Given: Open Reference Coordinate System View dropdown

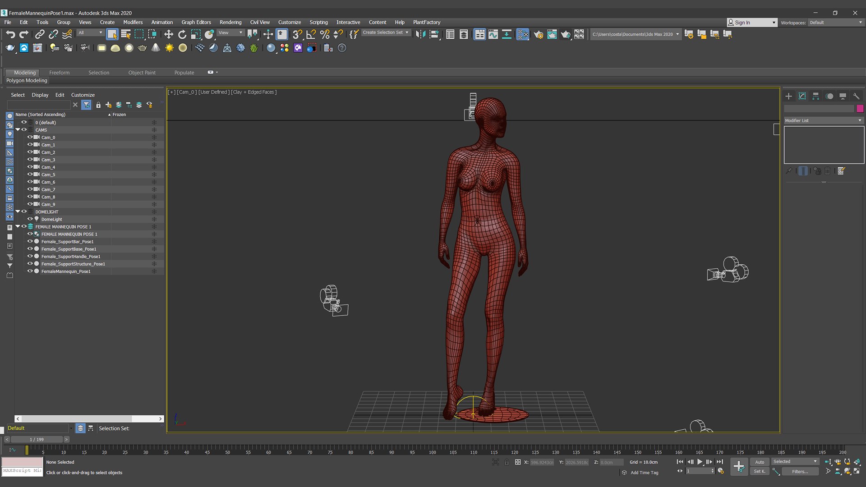Looking at the screenshot, I should pyautogui.click(x=230, y=33).
